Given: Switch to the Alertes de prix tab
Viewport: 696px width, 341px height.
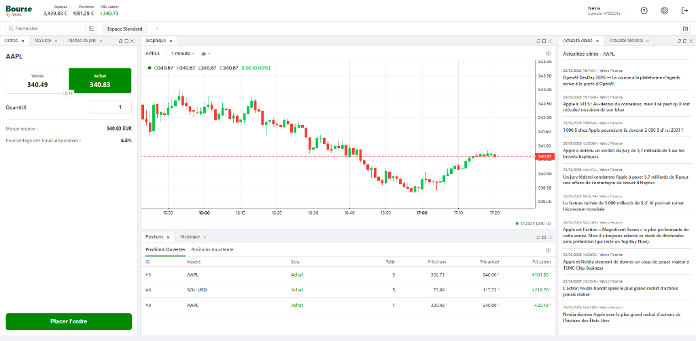Looking at the screenshot, I should click(x=82, y=41).
